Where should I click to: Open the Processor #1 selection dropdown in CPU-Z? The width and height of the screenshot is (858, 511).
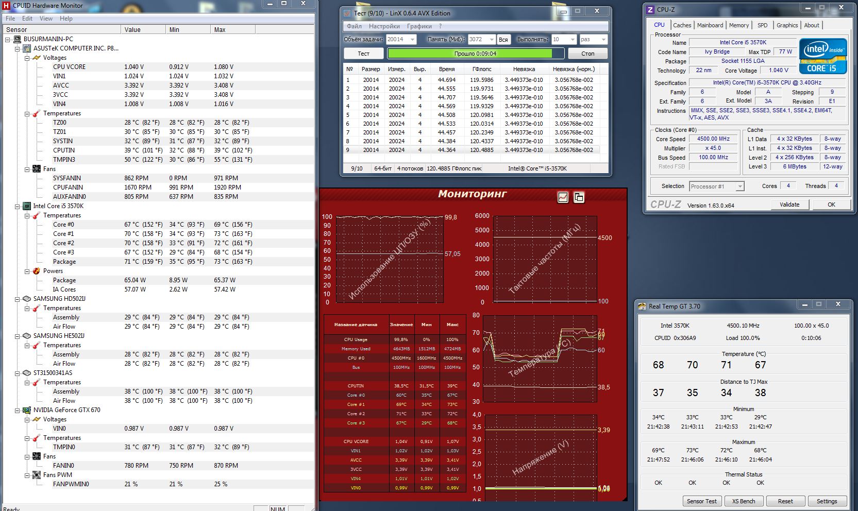[740, 186]
